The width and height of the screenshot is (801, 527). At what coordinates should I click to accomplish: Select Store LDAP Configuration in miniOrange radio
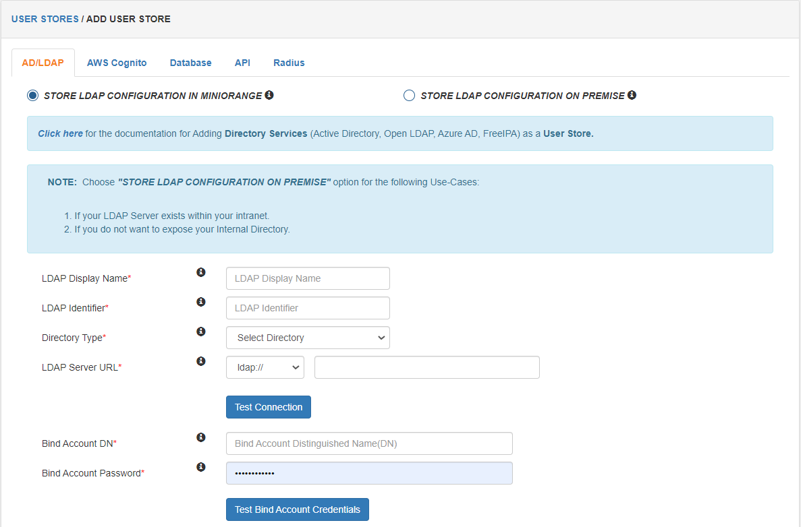pos(32,96)
